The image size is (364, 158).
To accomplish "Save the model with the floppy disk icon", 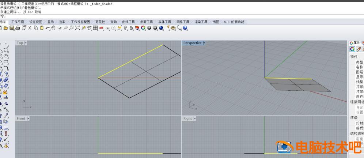I will pyautogui.click(x=12, y=28).
